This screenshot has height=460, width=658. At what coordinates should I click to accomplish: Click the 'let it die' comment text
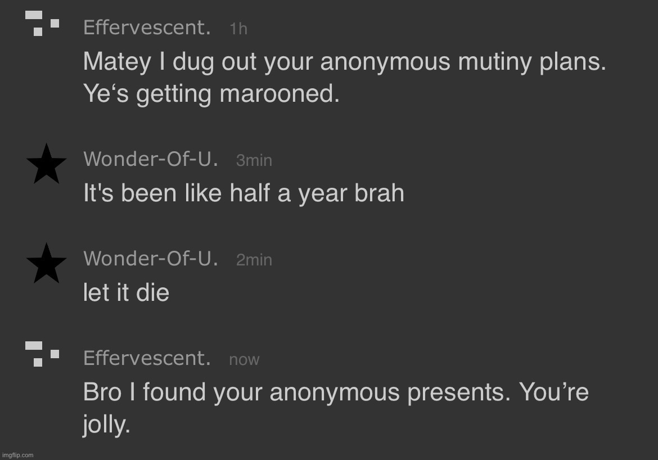[126, 292]
